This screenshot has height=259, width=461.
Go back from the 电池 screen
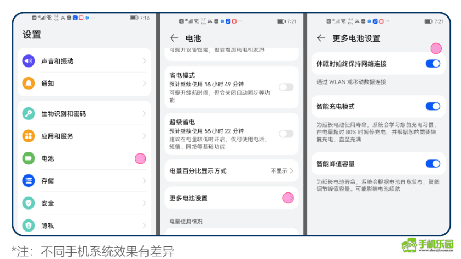[x=174, y=38]
